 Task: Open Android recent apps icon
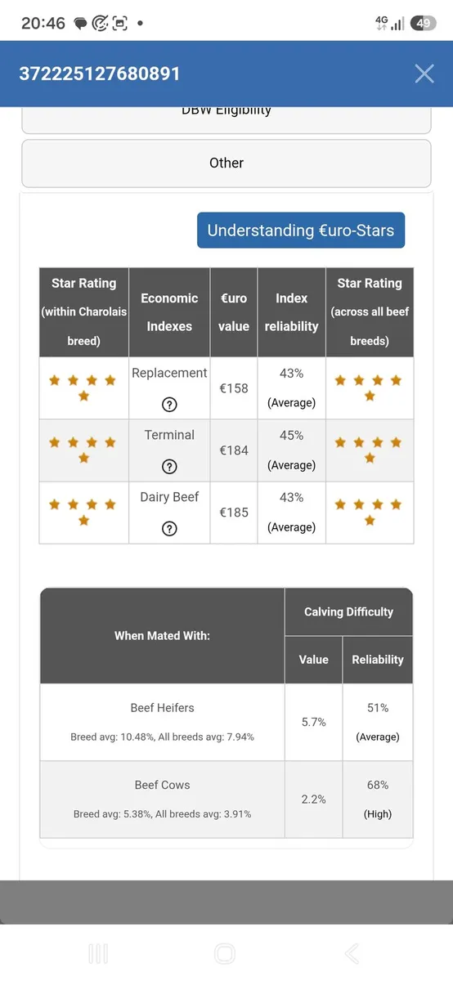click(x=97, y=953)
